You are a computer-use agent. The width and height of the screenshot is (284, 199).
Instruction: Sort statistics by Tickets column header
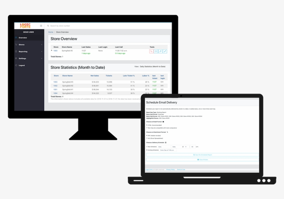coord(109,76)
